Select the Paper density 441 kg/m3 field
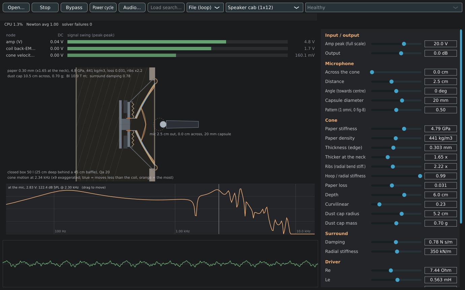The image size is (465, 290). (441, 138)
